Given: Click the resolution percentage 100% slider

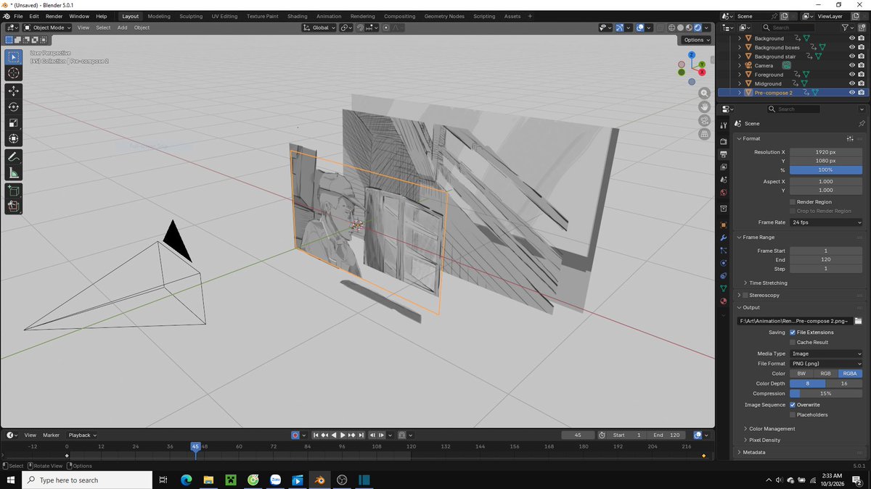Looking at the screenshot, I should 826,170.
